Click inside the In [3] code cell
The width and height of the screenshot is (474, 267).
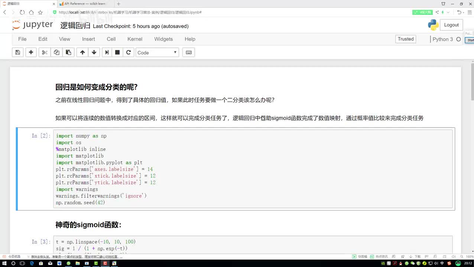(x=253, y=245)
